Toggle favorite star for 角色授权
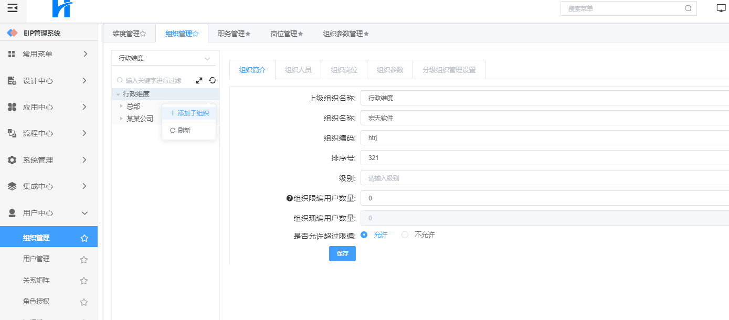Image resolution: width=729 pixels, height=320 pixels. pyautogui.click(x=83, y=302)
